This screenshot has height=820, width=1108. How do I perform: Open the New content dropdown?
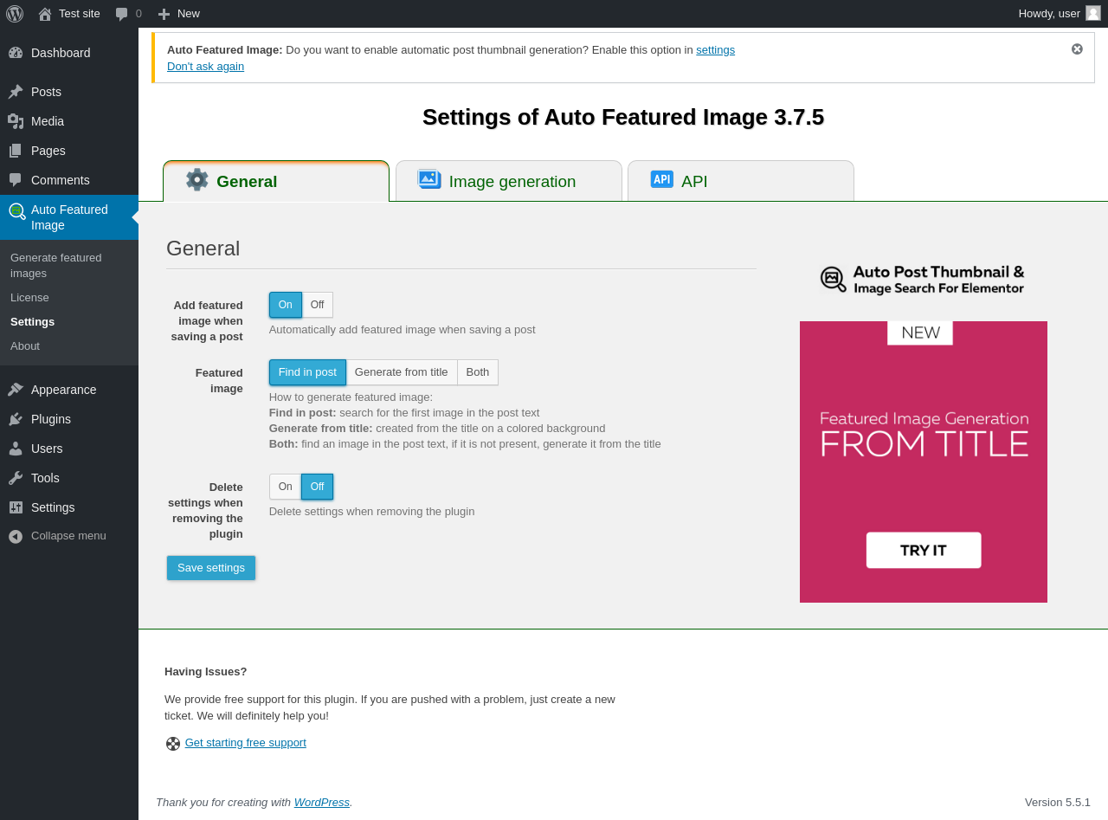pos(178,14)
